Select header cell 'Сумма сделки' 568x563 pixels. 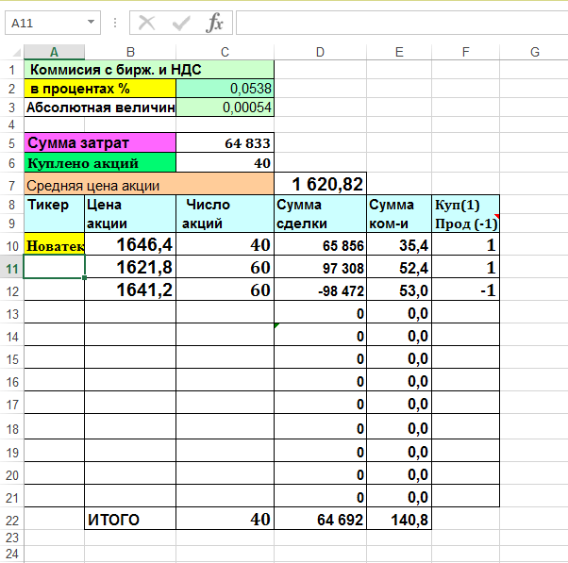pos(320,214)
